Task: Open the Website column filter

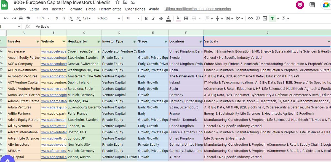Action: coord(64,41)
